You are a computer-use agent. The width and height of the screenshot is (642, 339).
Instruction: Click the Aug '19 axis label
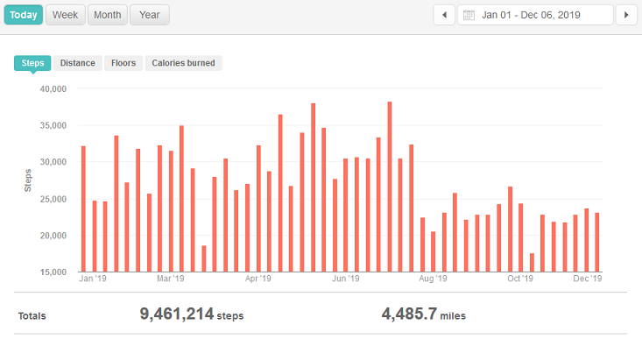click(x=433, y=279)
